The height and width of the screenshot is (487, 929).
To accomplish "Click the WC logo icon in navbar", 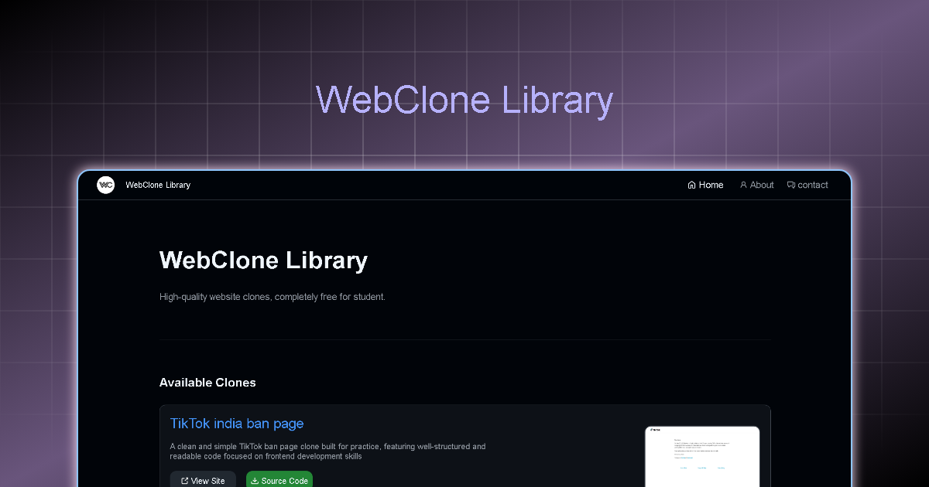I will coord(105,185).
